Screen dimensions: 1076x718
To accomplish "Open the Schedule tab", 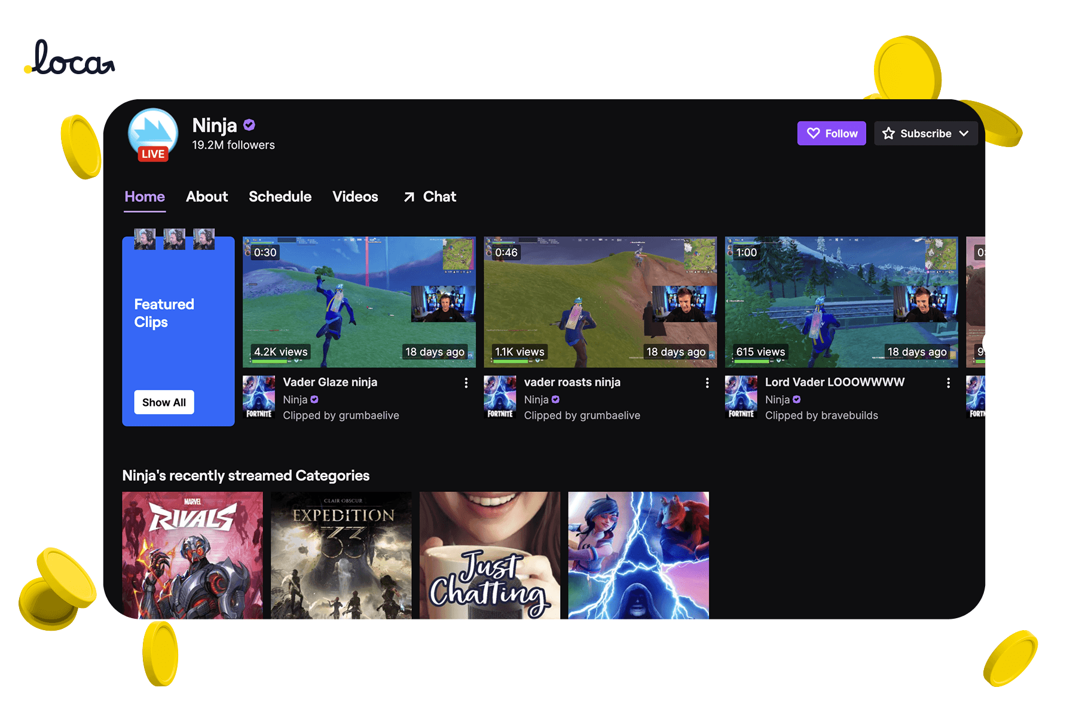I will click(x=280, y=197).
